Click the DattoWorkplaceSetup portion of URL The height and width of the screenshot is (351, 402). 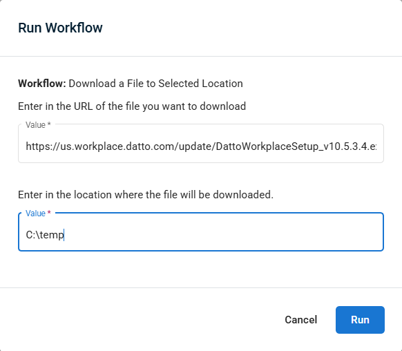point(266,146)
